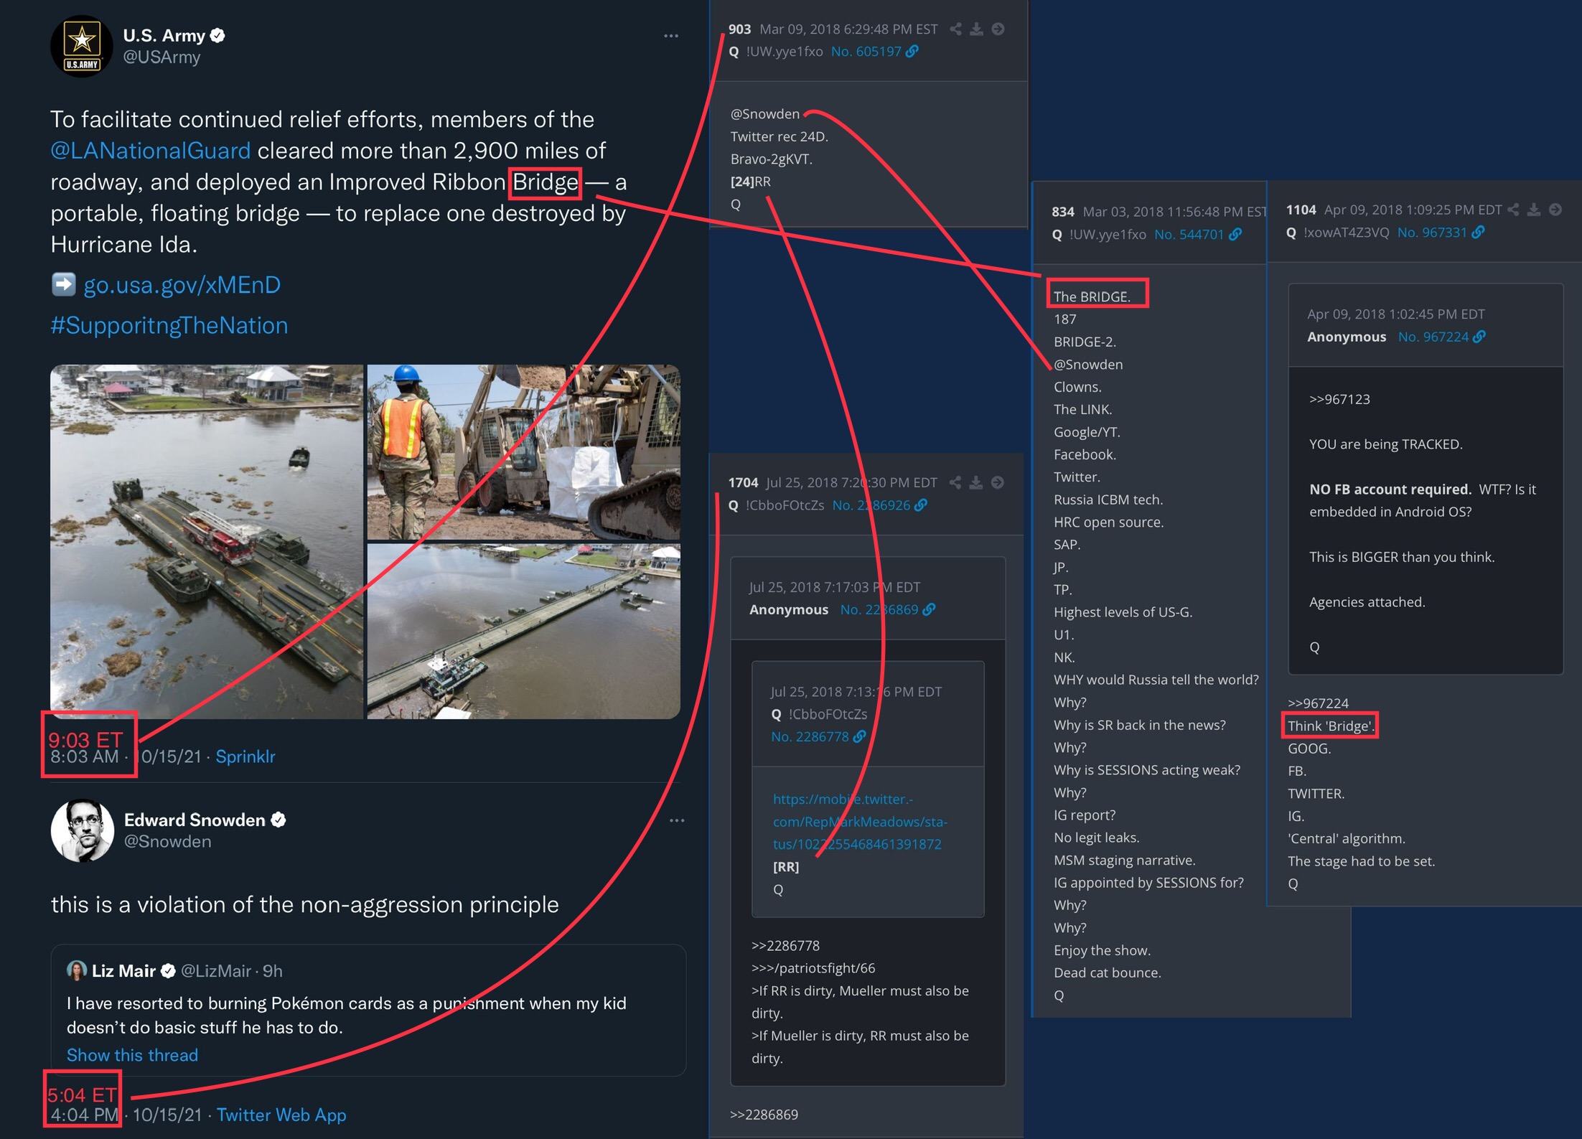Click the share icon on post 903
The image size is (1582, 1139).
click(x=955, y=29)
